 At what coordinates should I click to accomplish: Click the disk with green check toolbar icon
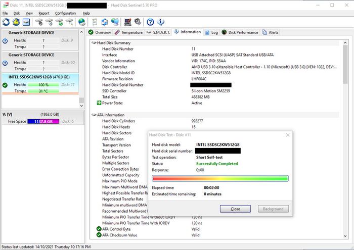coord(59,22)
